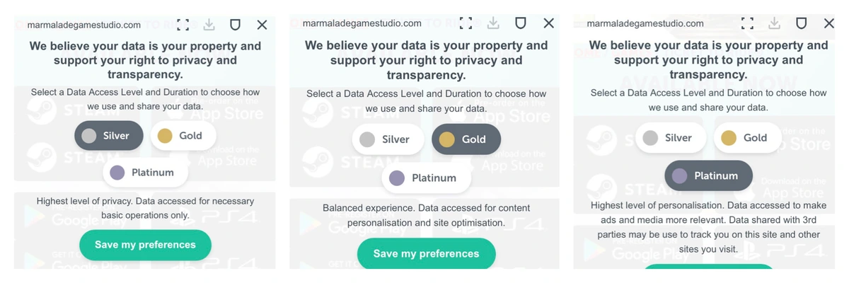Click fullscreen expand icon in right panel
The height and width of the screenshot is (283, 849).
click(x=747, y=23)
